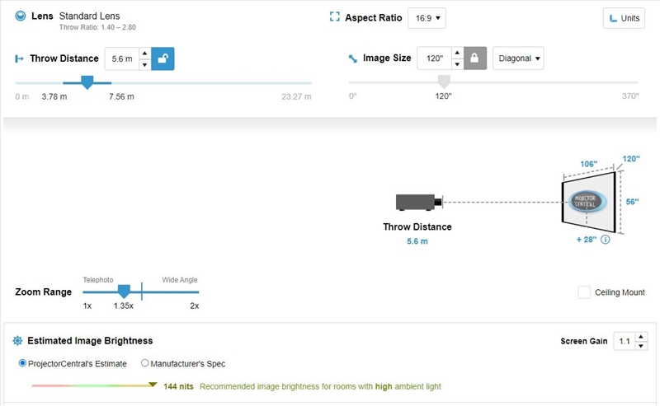Viewport: 660px width, 406px height.
Task: Toggle the Image Size lock button
Action: point(475,58)
